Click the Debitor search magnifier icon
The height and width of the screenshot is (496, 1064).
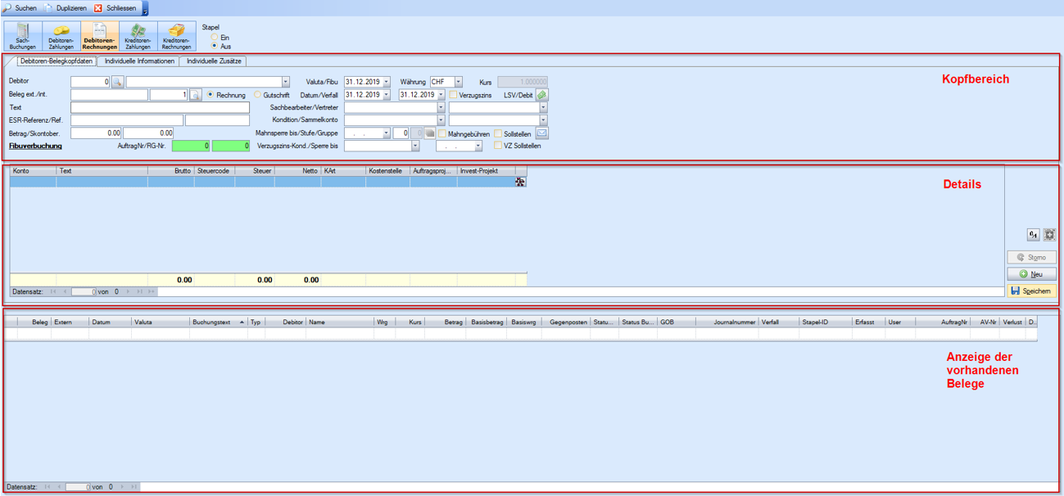point(117,82)
